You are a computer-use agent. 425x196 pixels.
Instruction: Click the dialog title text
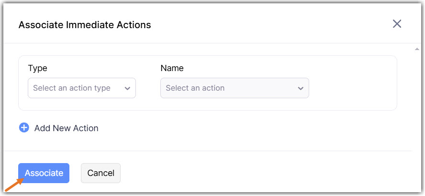coord(85,25)
